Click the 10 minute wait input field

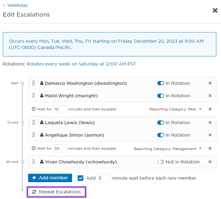pos(60,109)
